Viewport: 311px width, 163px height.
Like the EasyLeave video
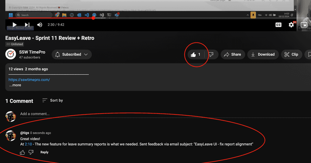(195, 55)
